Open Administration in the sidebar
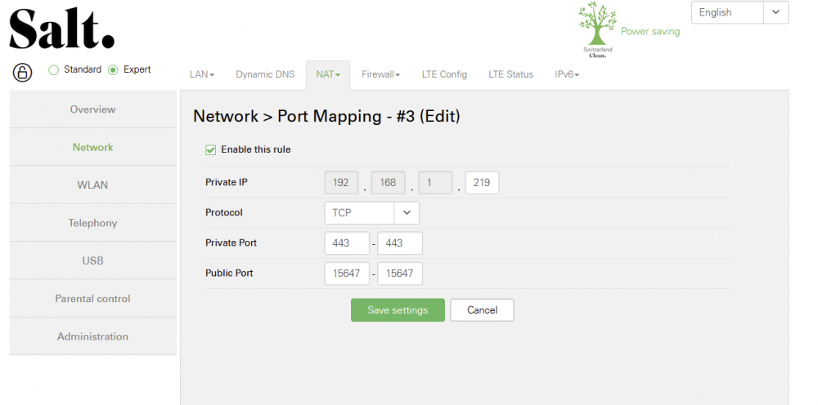 [93, 336]
